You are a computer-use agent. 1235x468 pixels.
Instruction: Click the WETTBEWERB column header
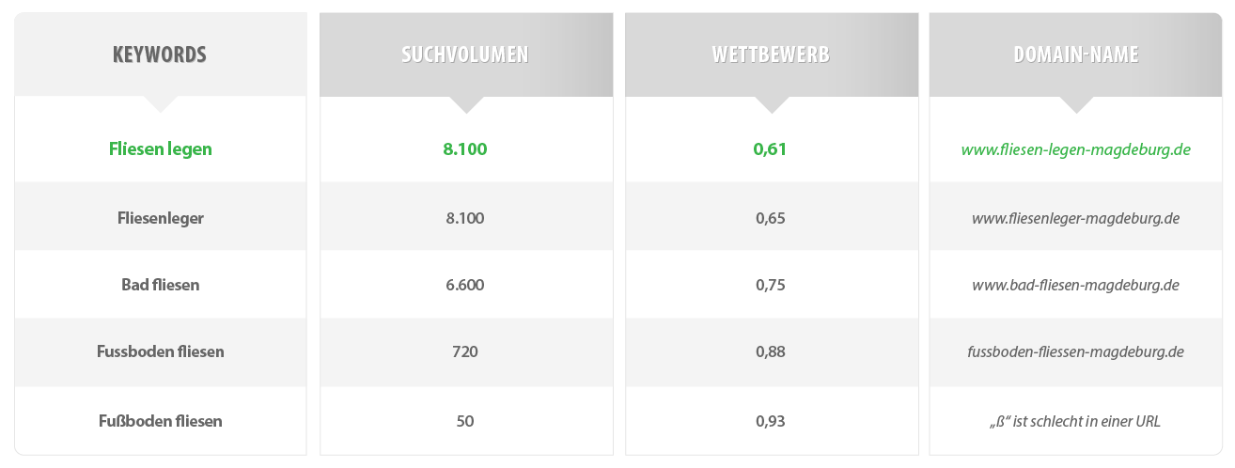(x=771, y=55)
